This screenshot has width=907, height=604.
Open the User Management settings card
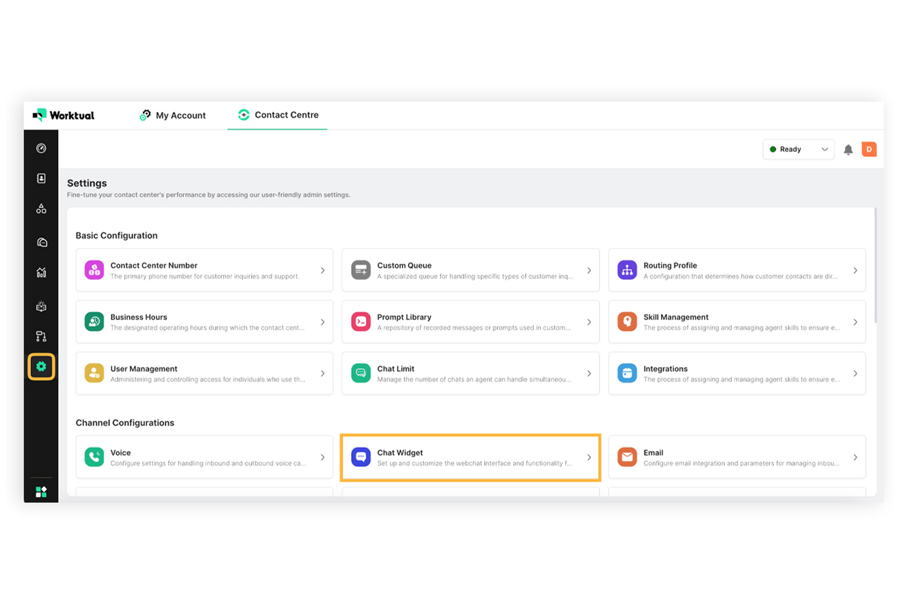pyautogui.click(x=204, y=373)
